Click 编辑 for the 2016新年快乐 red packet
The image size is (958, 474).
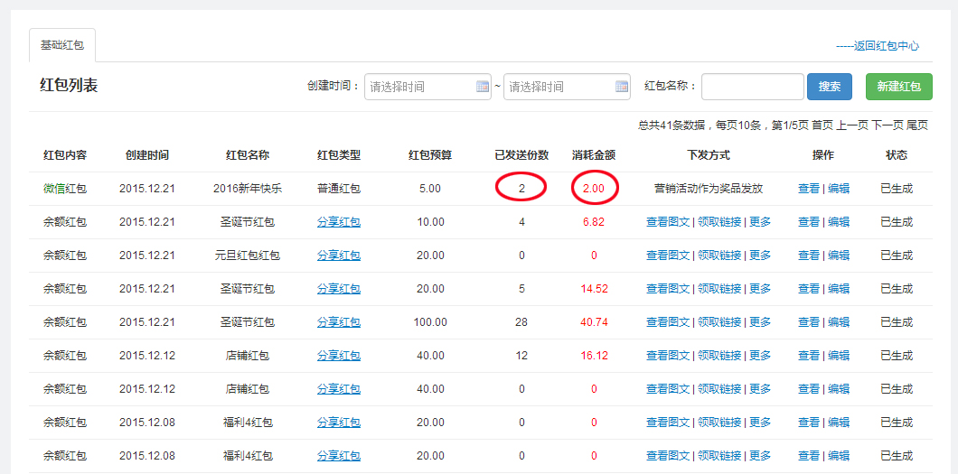coord(839,189)
